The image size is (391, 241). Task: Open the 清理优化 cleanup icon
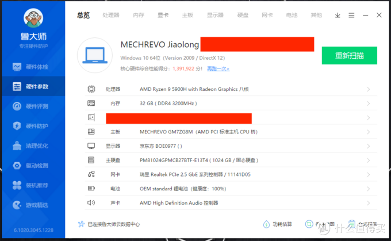coord(17,146)
